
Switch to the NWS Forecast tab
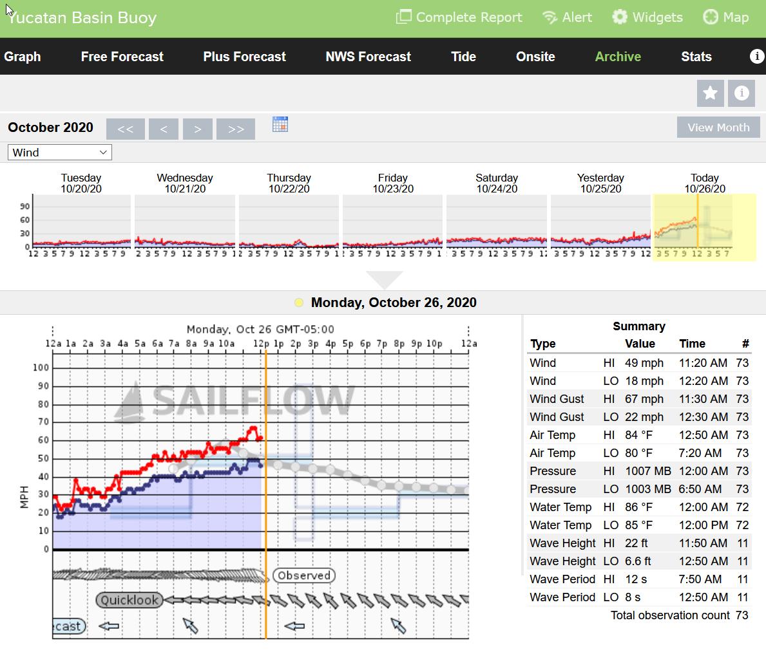coord(369,57)
